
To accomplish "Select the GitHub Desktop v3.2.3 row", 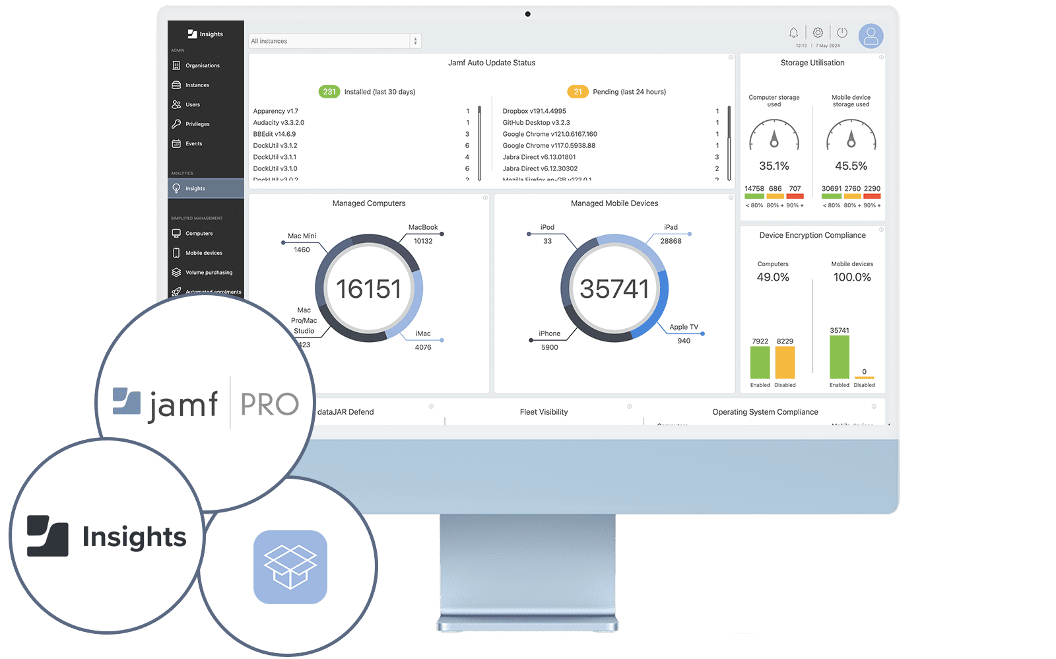I will (x=610, y=122).
